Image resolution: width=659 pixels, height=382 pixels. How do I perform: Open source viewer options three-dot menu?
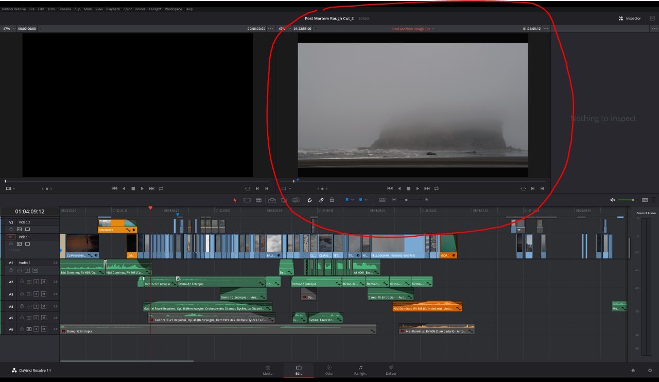coord(271,29)
